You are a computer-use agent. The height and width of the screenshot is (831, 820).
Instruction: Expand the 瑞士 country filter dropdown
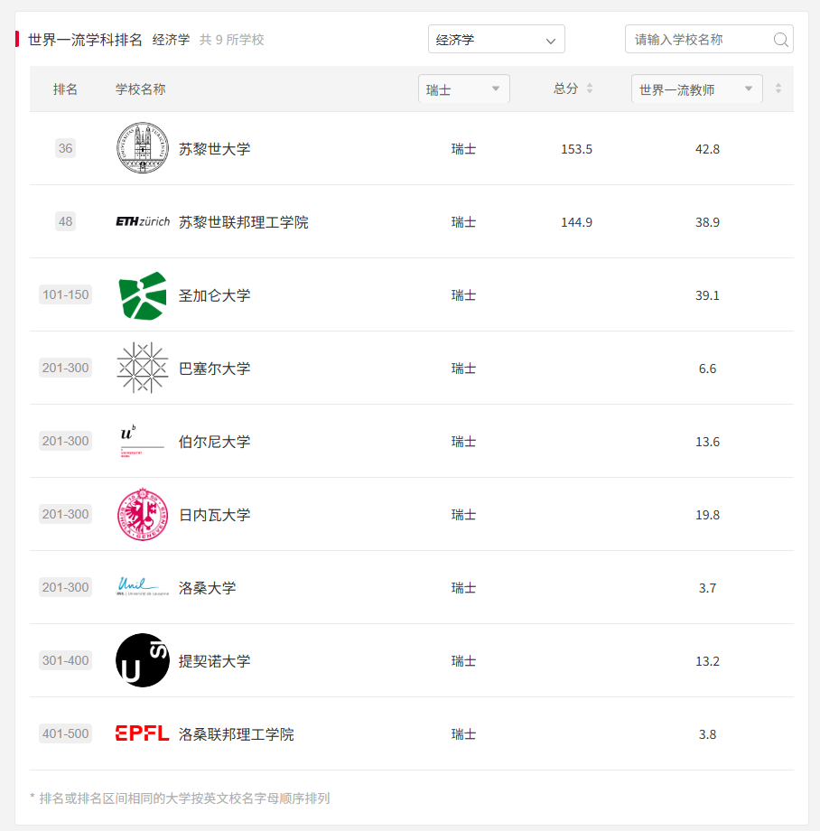(464, 89)
